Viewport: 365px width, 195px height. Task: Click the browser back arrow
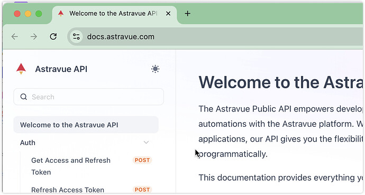(x=15, y=36)
